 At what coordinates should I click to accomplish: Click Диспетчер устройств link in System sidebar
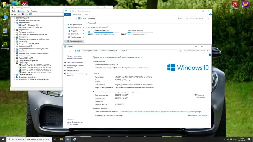tap(75, 62)
